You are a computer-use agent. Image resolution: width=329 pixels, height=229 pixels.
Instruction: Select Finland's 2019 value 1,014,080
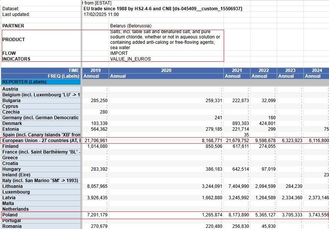95,146
